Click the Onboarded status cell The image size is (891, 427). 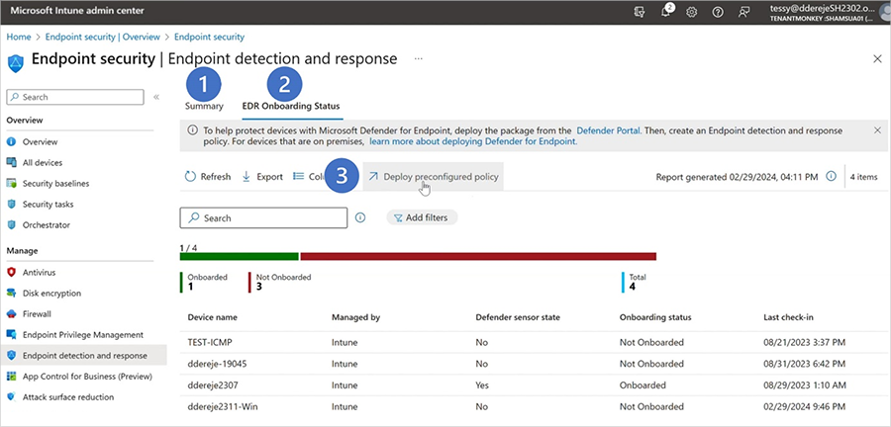[x=643, y=385]
